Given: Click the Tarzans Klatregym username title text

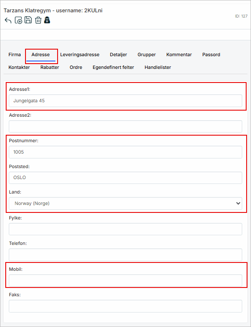Looking at the screenshot, I should (53, 11).
